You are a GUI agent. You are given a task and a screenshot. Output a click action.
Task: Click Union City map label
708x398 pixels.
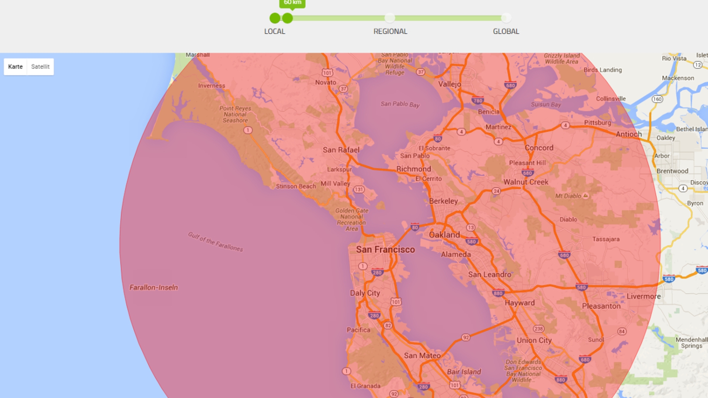tap(534, 341)
